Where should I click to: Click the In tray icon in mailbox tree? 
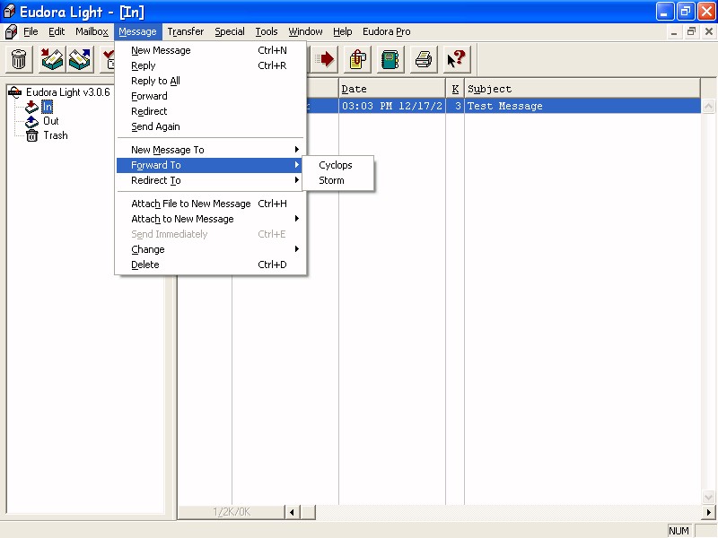[x=31, y=107]
